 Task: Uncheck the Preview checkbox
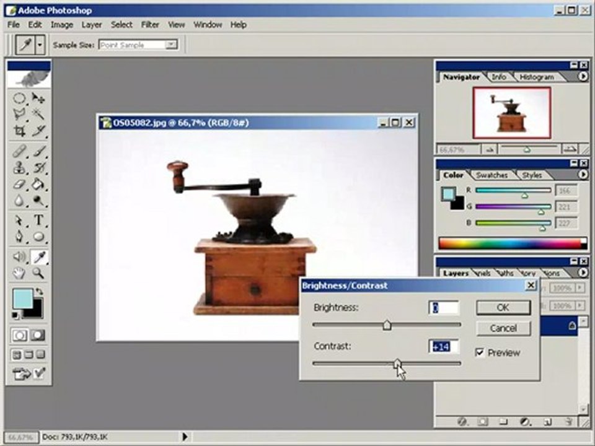click(480, 352)
